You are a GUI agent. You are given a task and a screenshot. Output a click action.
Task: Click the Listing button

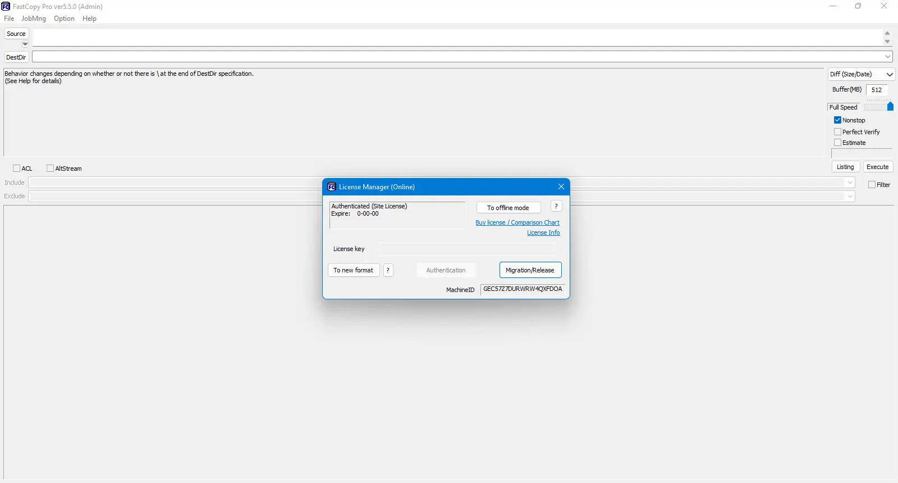(845, 167)
